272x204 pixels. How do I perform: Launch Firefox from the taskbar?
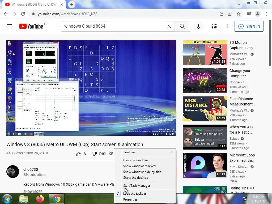[40, 199]
